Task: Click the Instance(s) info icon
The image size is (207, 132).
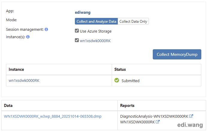Action: [x=28, y=37]
